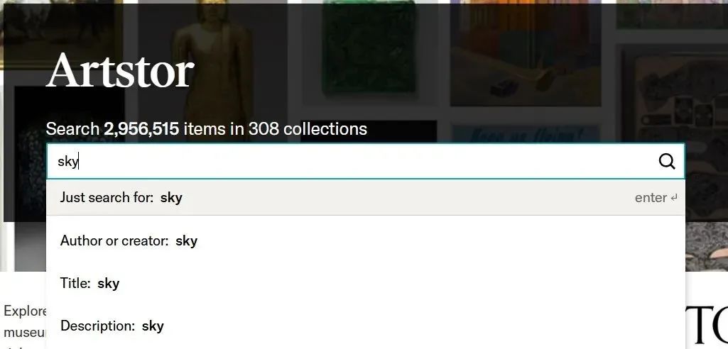Viewport: 728px width, 349px height.
Task: Open the partially visible top-right artwork thumbnail
Action: click(672, 14)
